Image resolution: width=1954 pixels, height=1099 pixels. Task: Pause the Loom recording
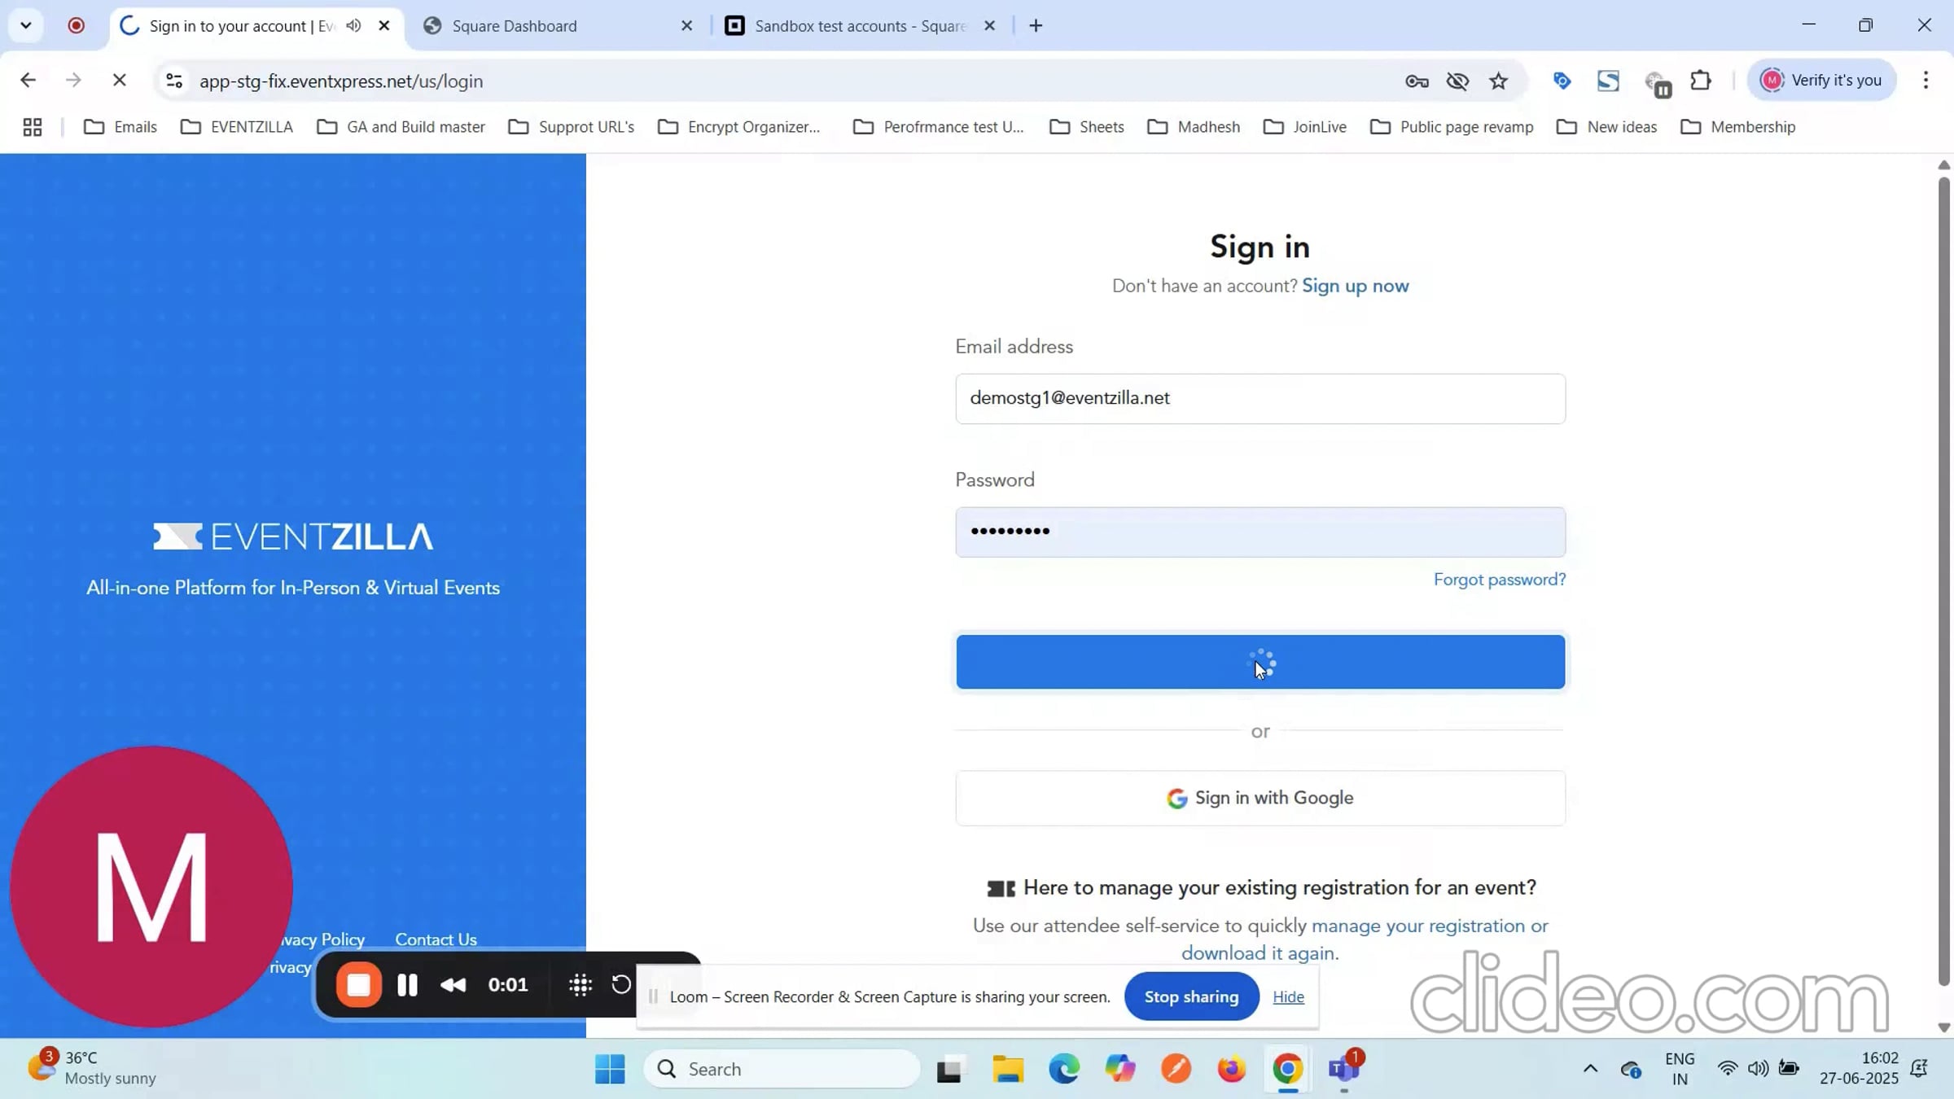pos(407,984)
